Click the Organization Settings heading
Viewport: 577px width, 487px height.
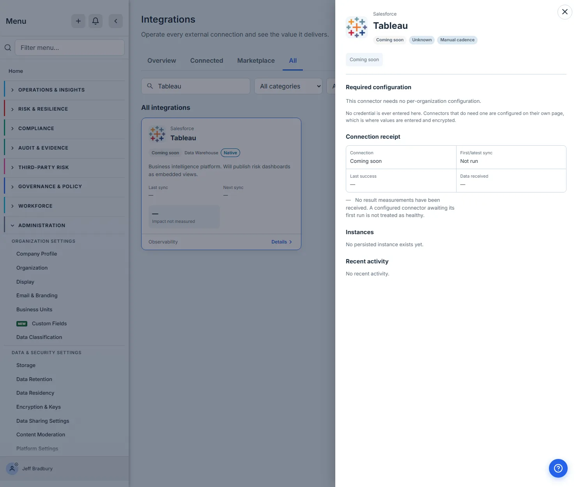[x=44, y=241]
